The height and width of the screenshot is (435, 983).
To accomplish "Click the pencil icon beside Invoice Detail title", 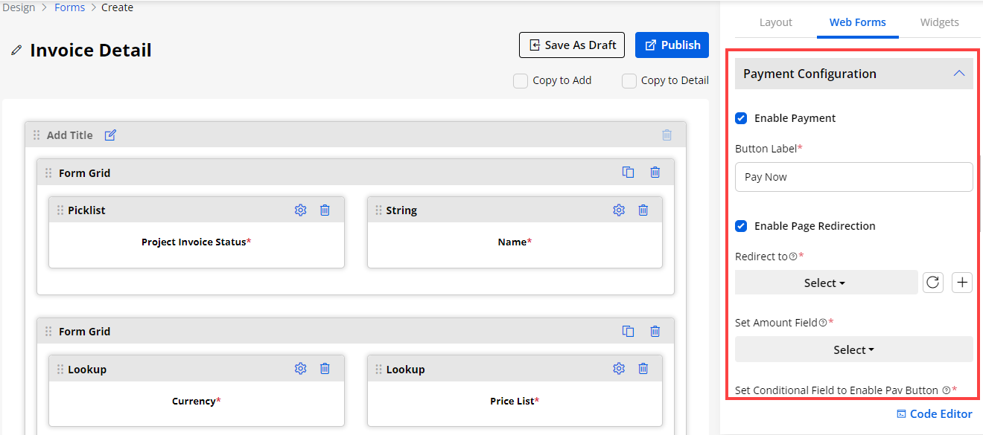I will (16, 51).
